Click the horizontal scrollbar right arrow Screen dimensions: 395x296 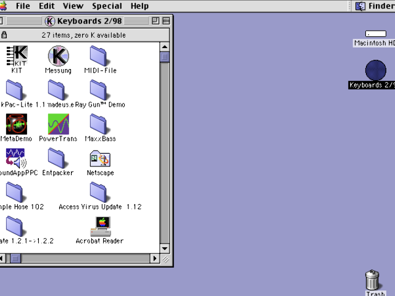coord(155,258)
